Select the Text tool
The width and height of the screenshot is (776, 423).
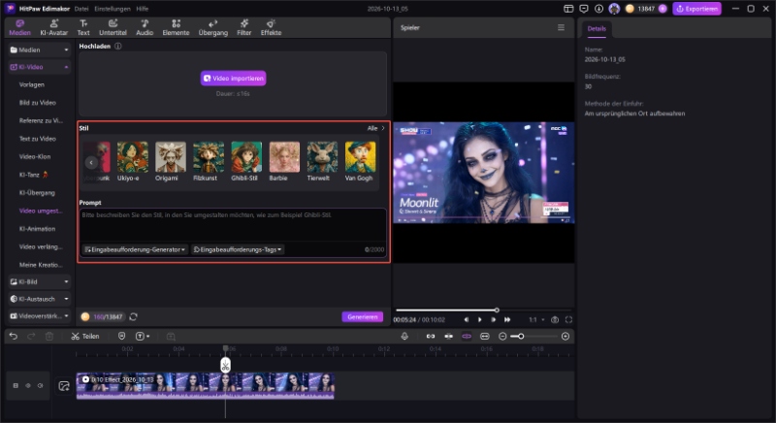[x=83, y=28]
